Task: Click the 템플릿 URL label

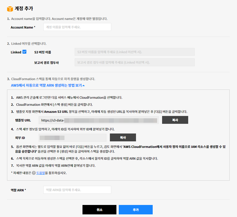Action: (x=23, y=120)
